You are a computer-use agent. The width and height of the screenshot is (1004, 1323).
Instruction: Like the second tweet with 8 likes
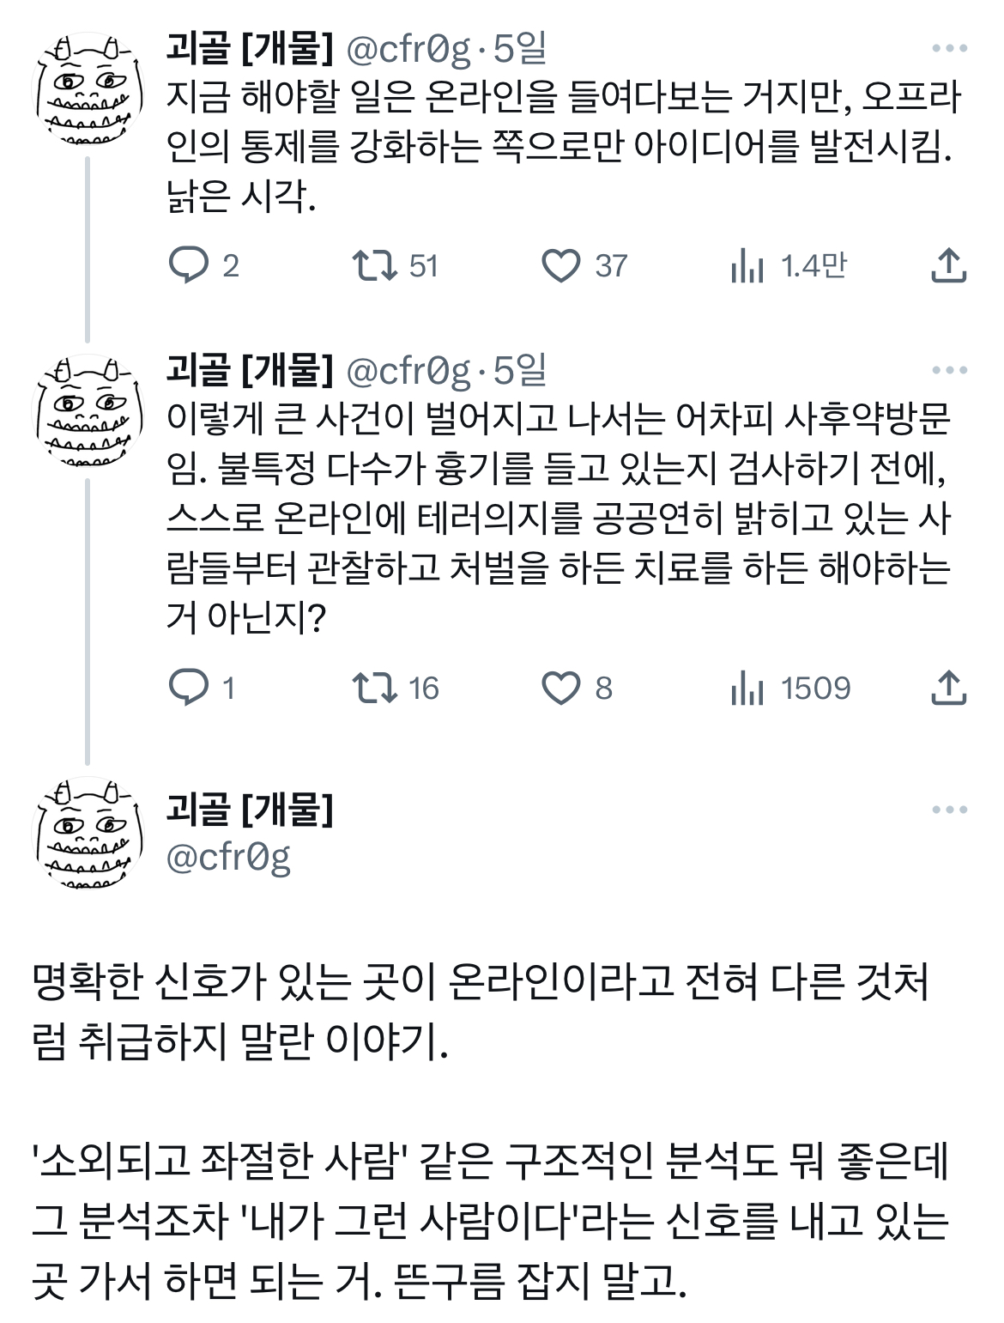[x=561, y=688]
